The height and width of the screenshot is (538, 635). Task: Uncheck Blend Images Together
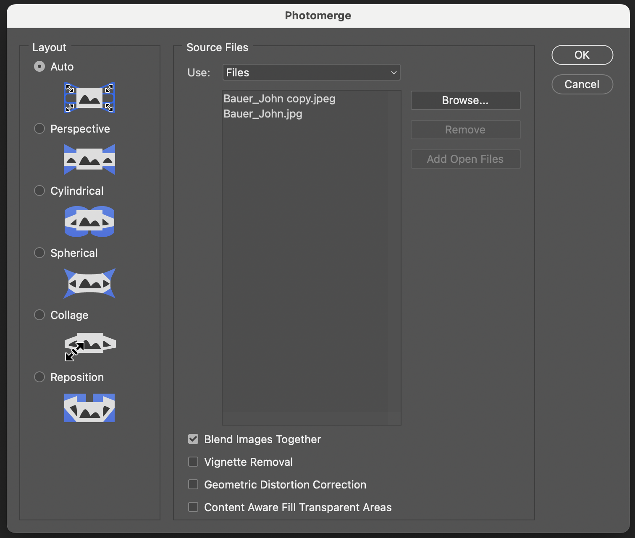[193, 439]
